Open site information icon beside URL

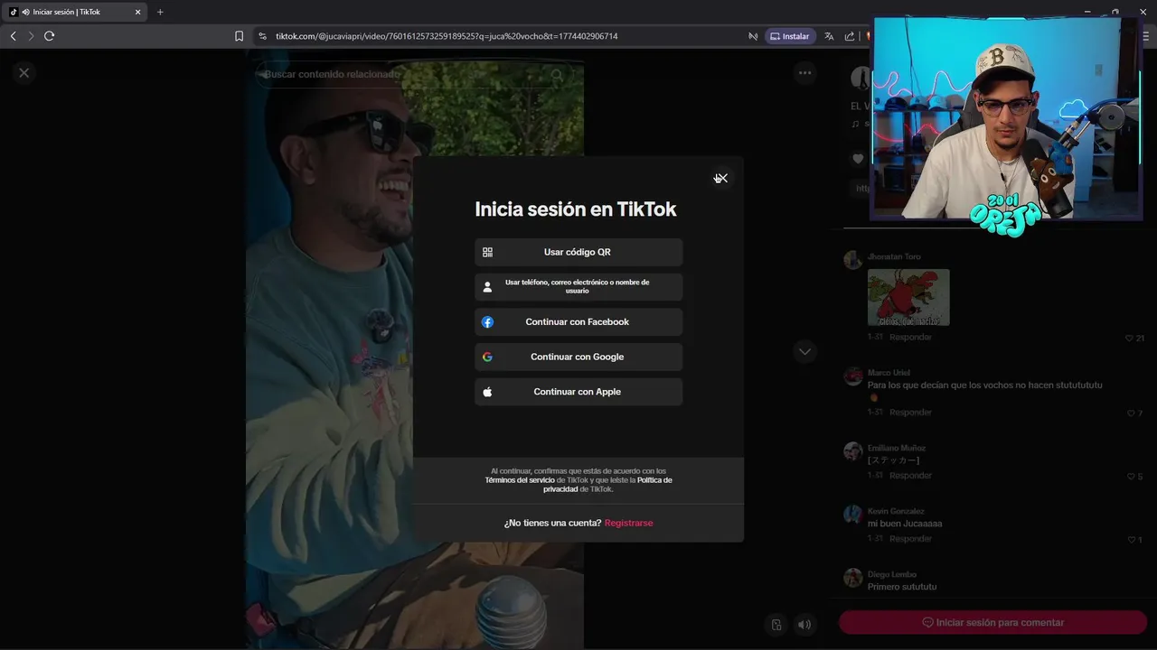point(262,36)
